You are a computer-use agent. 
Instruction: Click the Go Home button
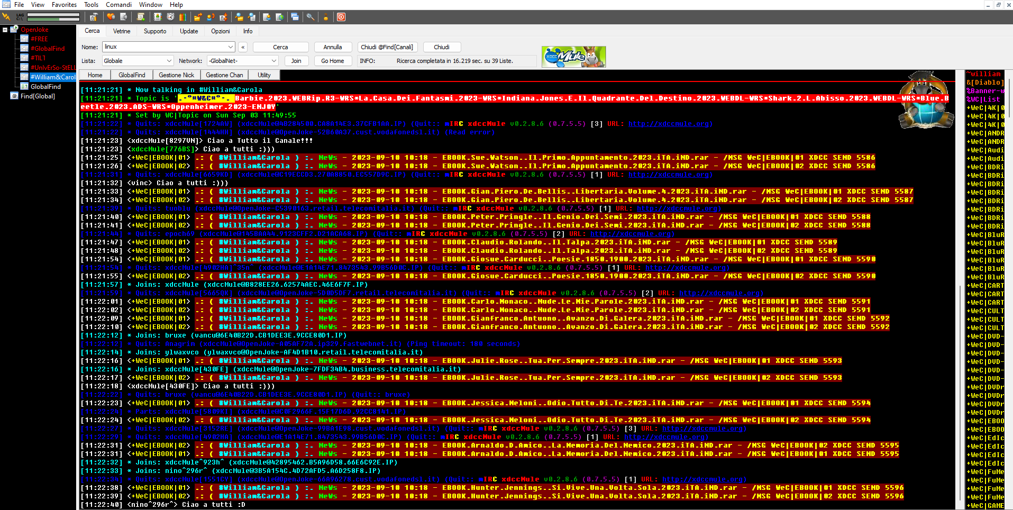[333, 61]
